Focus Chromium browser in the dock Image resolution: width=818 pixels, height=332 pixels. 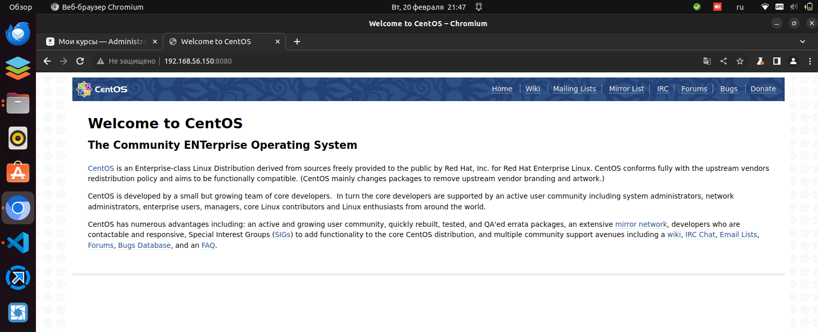tap(18, 208)
